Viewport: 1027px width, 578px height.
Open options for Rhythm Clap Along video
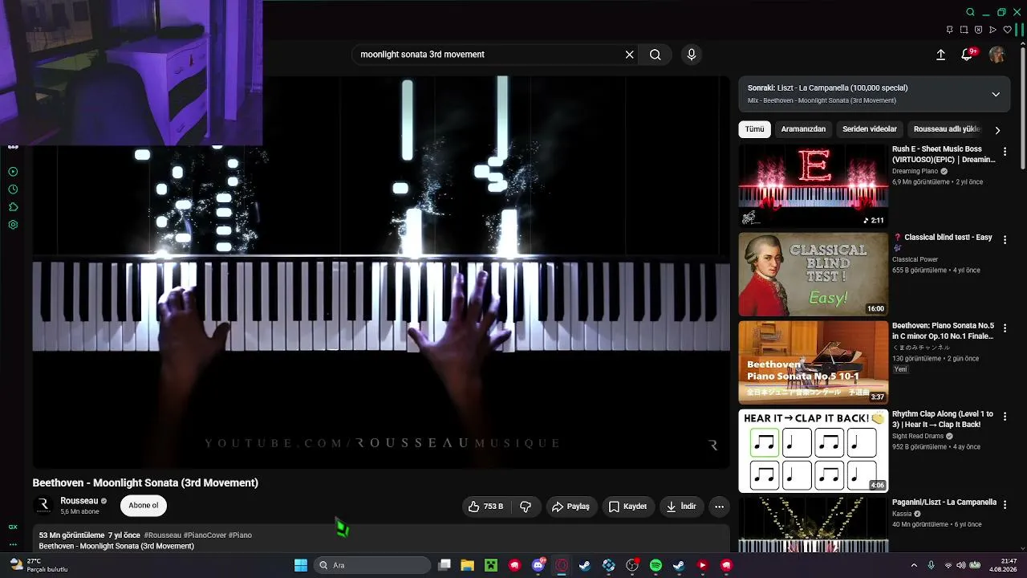click(1005, 416)
